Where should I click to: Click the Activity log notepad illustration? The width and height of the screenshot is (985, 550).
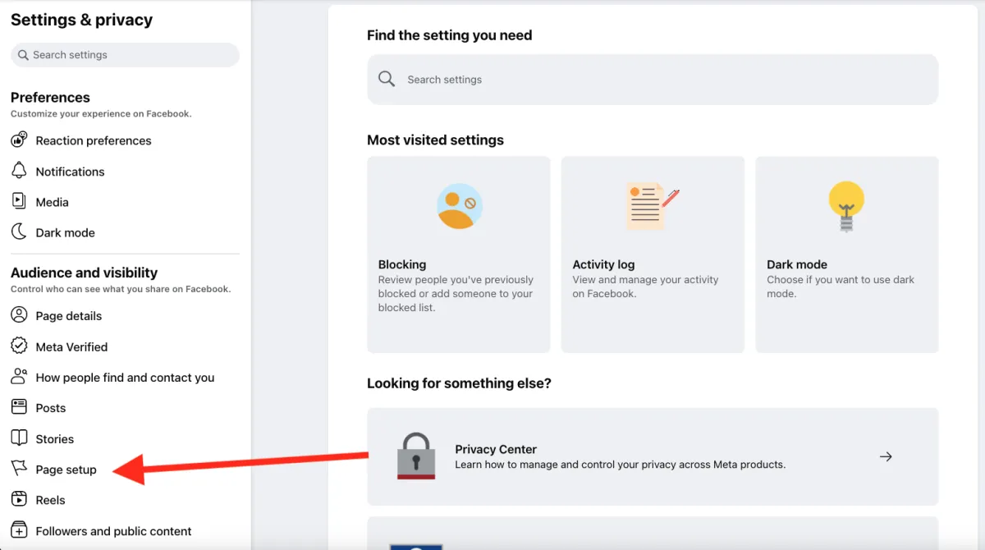[653, 206]
